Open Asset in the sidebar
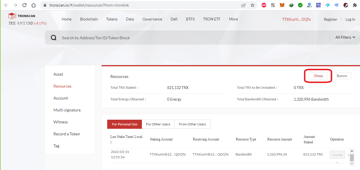The image size is (360, 170). click(58, 74)
